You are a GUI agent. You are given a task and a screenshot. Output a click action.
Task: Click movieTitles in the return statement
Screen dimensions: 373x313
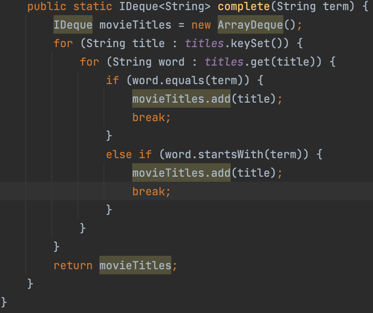pos(135,265)
